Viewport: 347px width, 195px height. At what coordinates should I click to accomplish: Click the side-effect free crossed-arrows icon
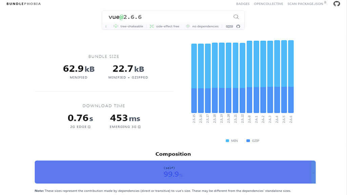[x=151, y=26]
